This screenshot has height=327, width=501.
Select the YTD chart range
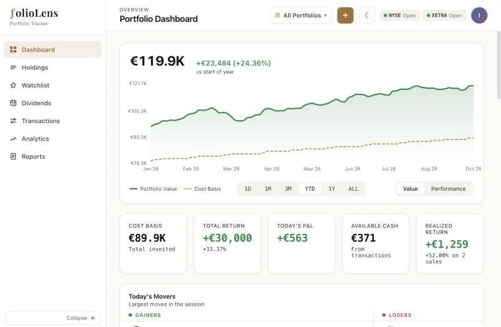click(x=309, y=189)
